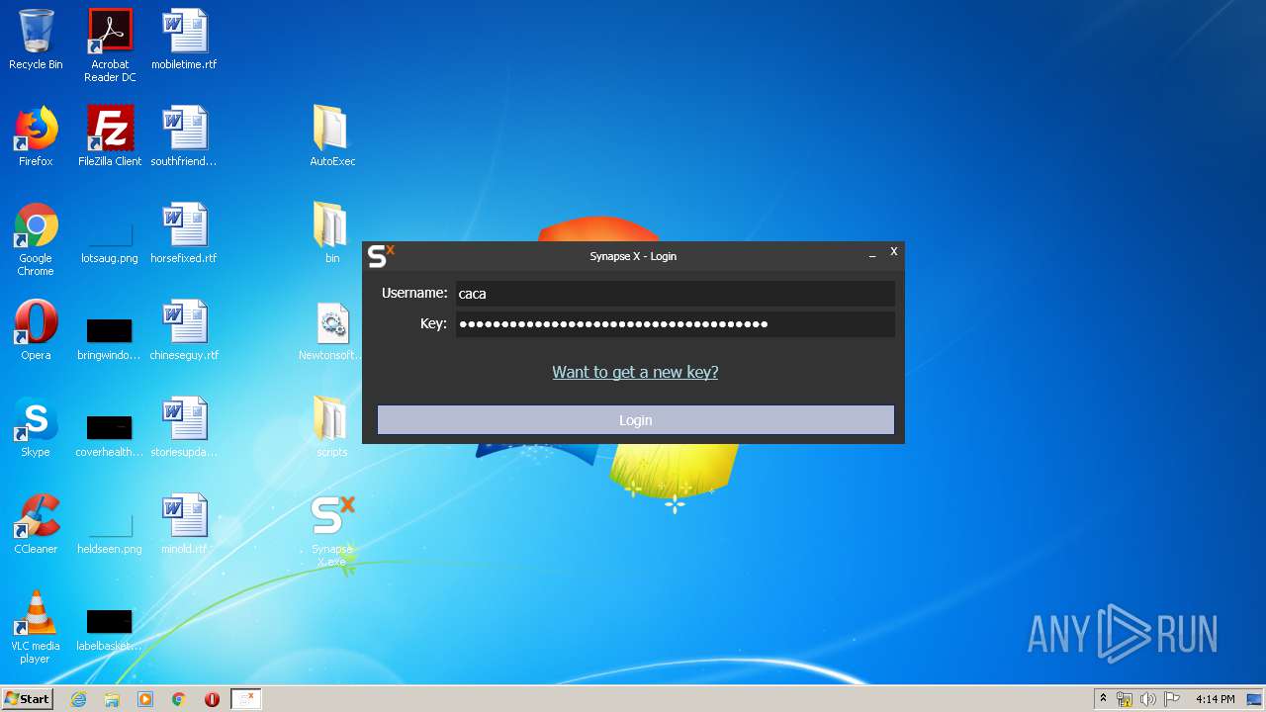This screenshot has height=712, width=1266.
Task: Launch FileZilla Client shortcut
Action: 110,136
